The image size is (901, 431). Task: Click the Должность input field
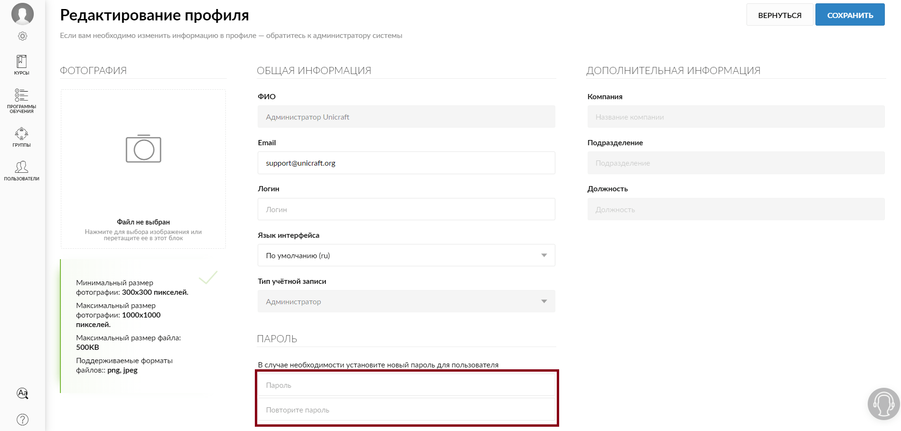point(736,209)
